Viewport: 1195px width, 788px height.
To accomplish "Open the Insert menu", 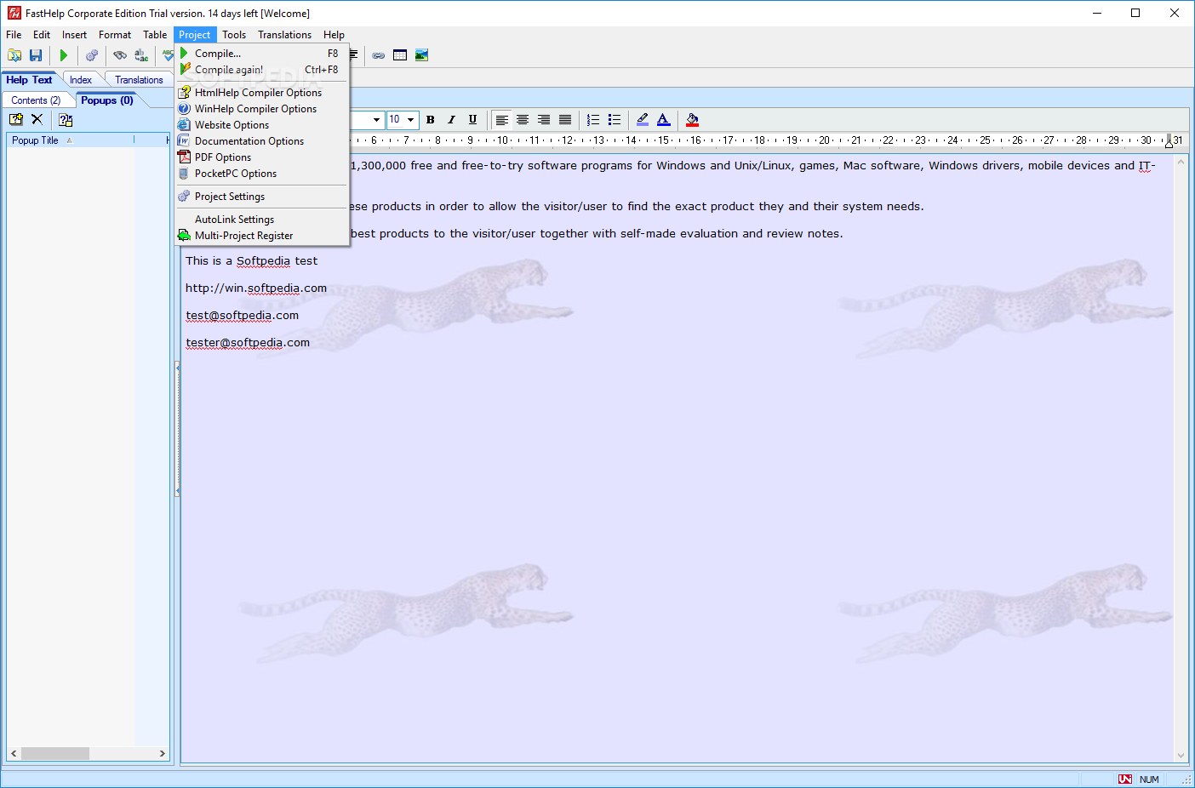I will click(x=74, y=35).
